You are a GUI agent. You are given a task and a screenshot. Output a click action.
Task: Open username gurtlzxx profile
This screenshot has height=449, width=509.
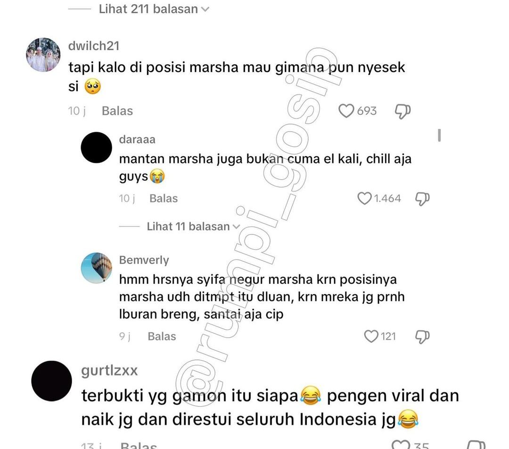(x=109, y=370)
